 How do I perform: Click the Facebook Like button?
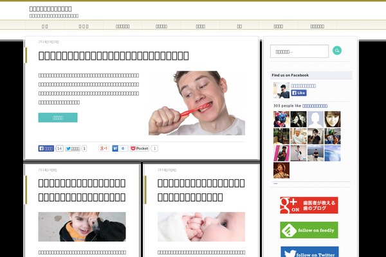(299, 93)
